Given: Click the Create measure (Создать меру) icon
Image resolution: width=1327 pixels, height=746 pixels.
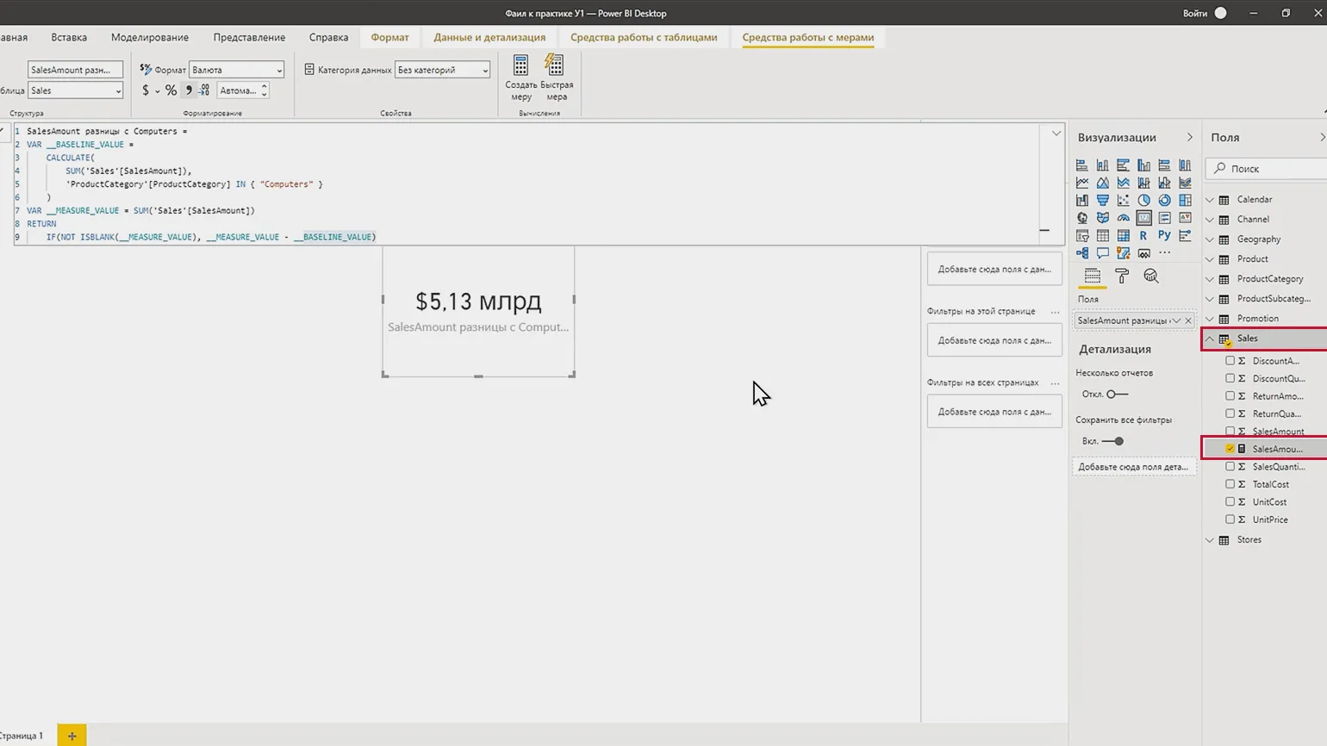Looking at the screenshot, I should pyautogui.click(x=520, y=66).
